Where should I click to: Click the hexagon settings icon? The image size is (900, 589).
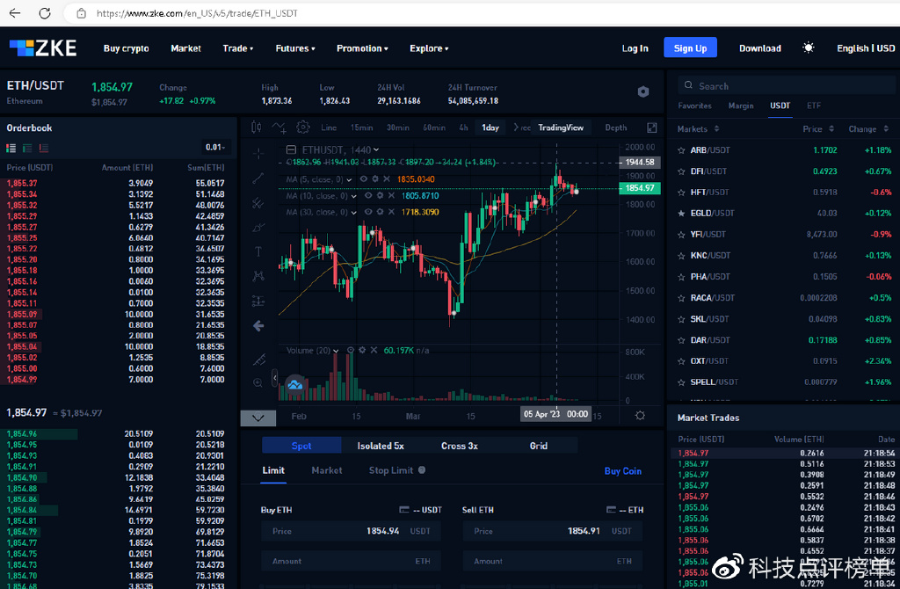click(x=642, y=92)
